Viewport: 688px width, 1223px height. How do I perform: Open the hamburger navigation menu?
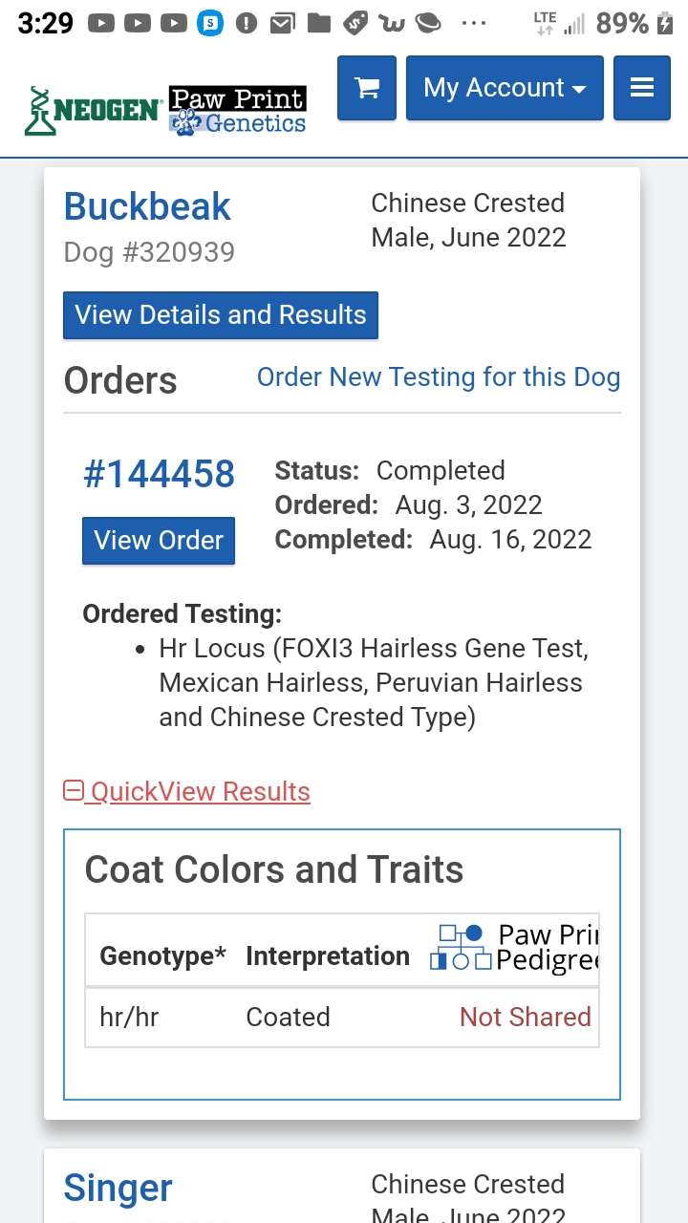click(x=641, y=88)
